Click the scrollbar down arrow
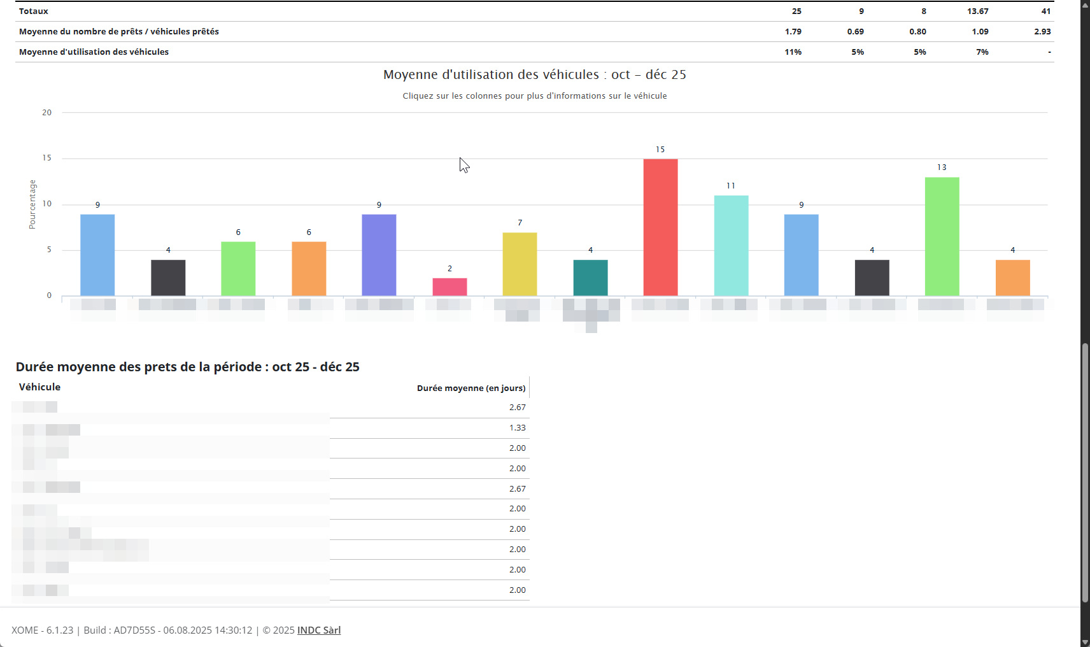 point(1085,642)
